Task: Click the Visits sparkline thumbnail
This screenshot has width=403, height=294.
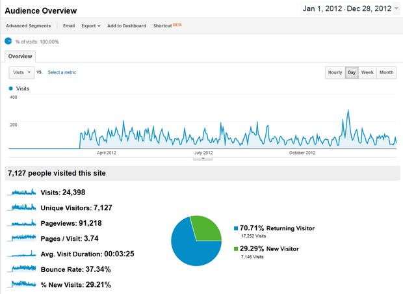Action: click(23, 192)
